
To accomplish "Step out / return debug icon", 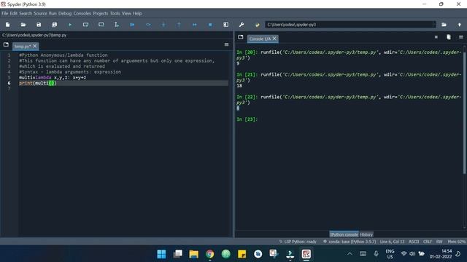I will click(179, 25).
